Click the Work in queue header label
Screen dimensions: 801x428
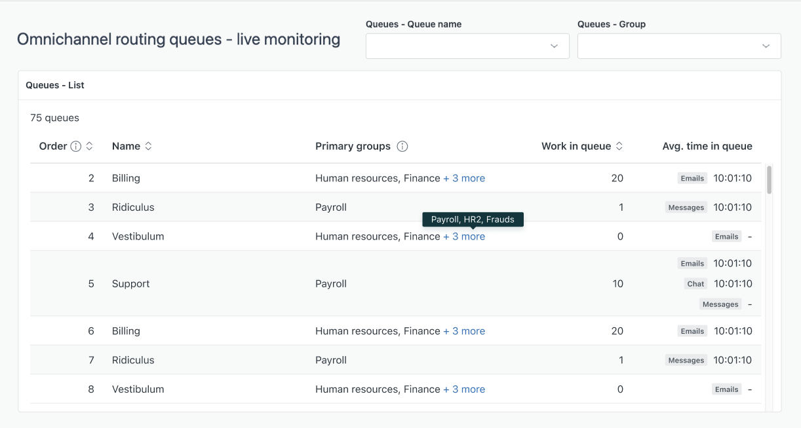pos(576,147)
